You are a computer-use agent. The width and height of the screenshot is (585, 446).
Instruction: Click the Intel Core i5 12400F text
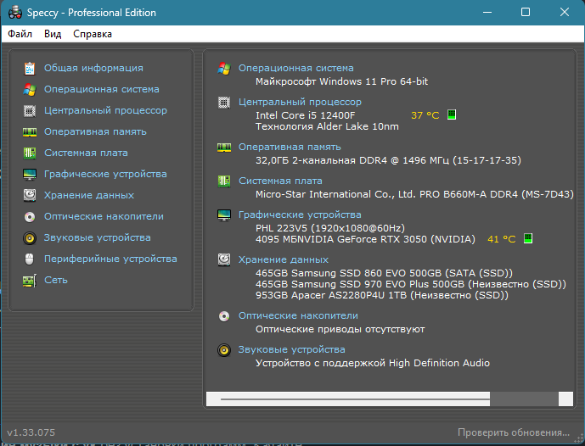pos(305,115)
